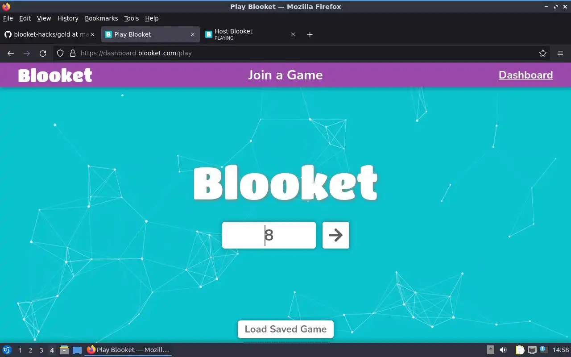Click the clipboard tray icon
The height and width of the screenshot is (357, 571).
520,350
